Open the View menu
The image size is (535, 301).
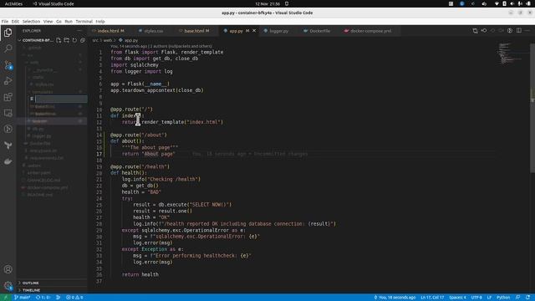[48, 21]
